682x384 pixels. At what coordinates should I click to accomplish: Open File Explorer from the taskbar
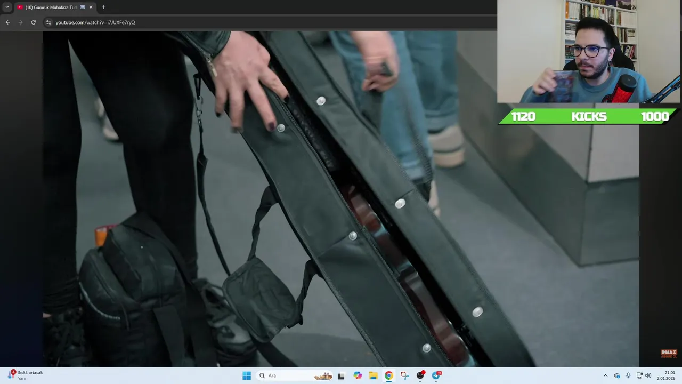373,375
